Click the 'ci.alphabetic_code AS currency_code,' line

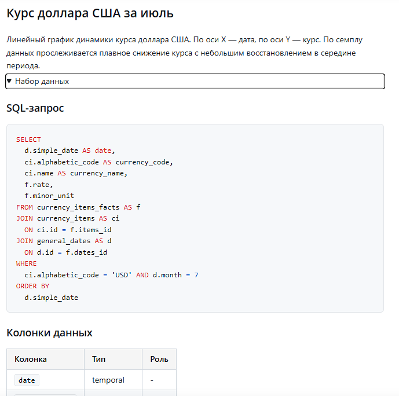pyautogui.click(x=98, y=162)
